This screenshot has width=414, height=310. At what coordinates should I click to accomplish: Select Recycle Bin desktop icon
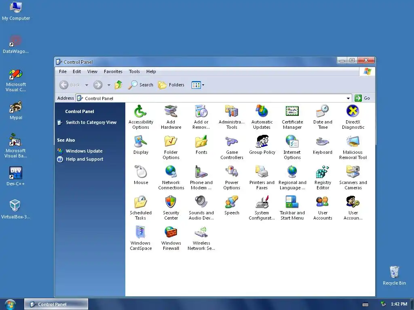tap(394, 275)
